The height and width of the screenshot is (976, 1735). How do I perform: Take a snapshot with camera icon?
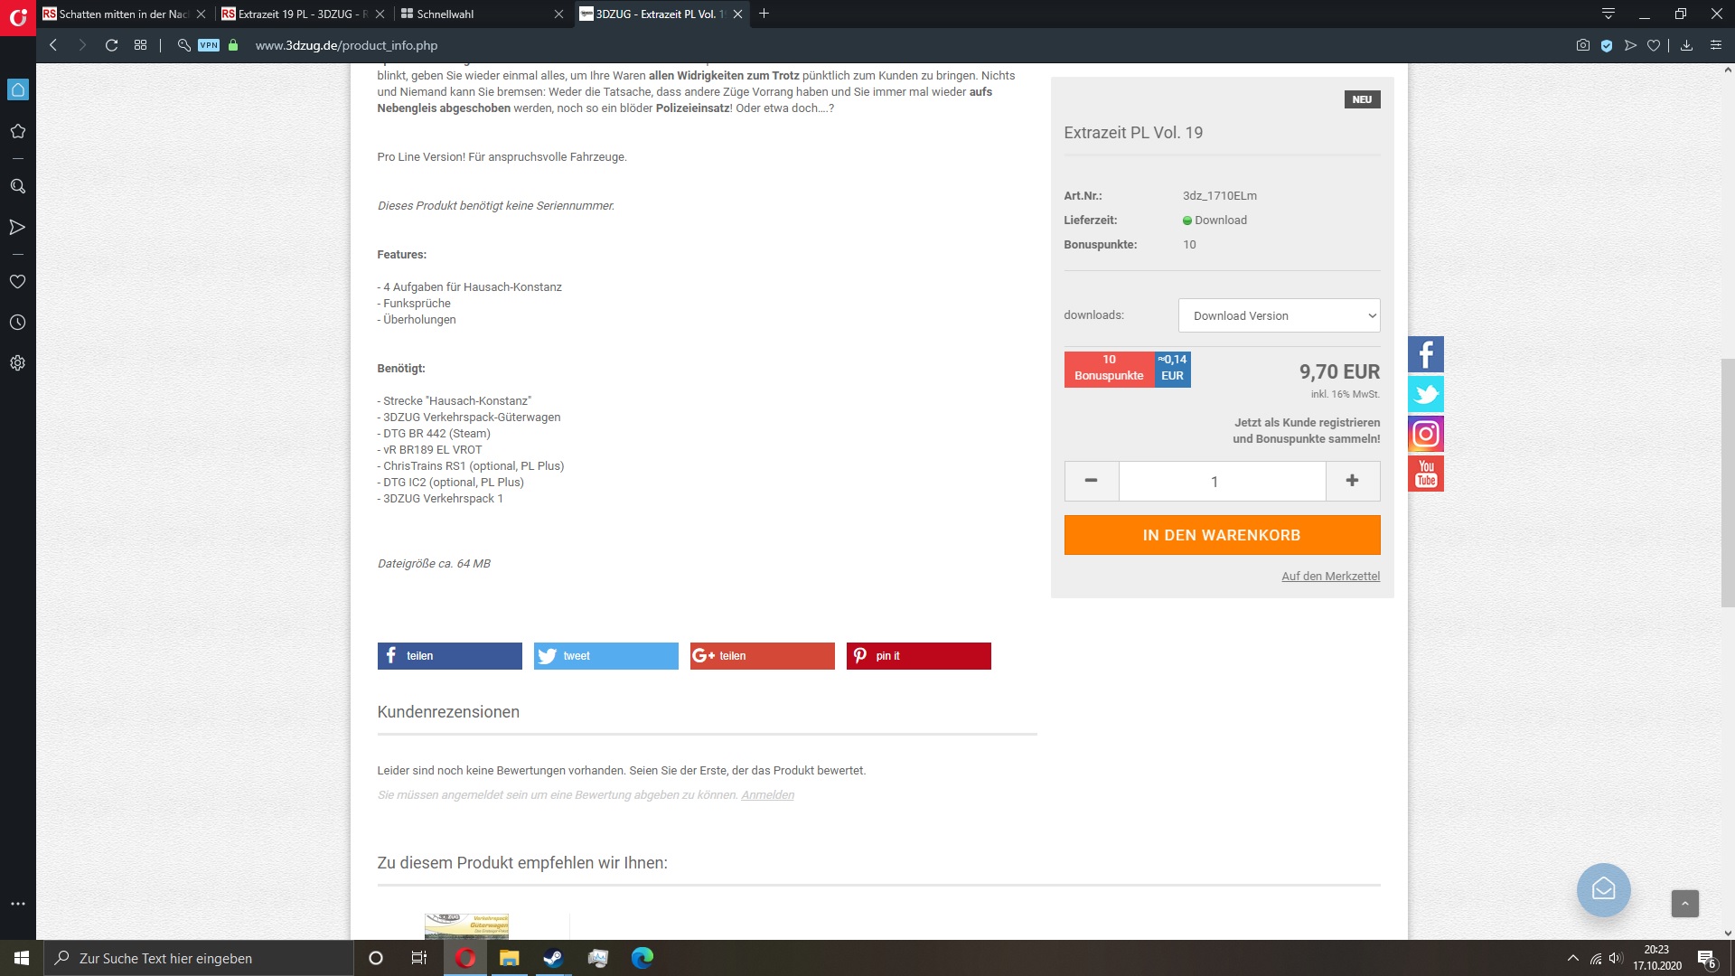(1583, 45)
